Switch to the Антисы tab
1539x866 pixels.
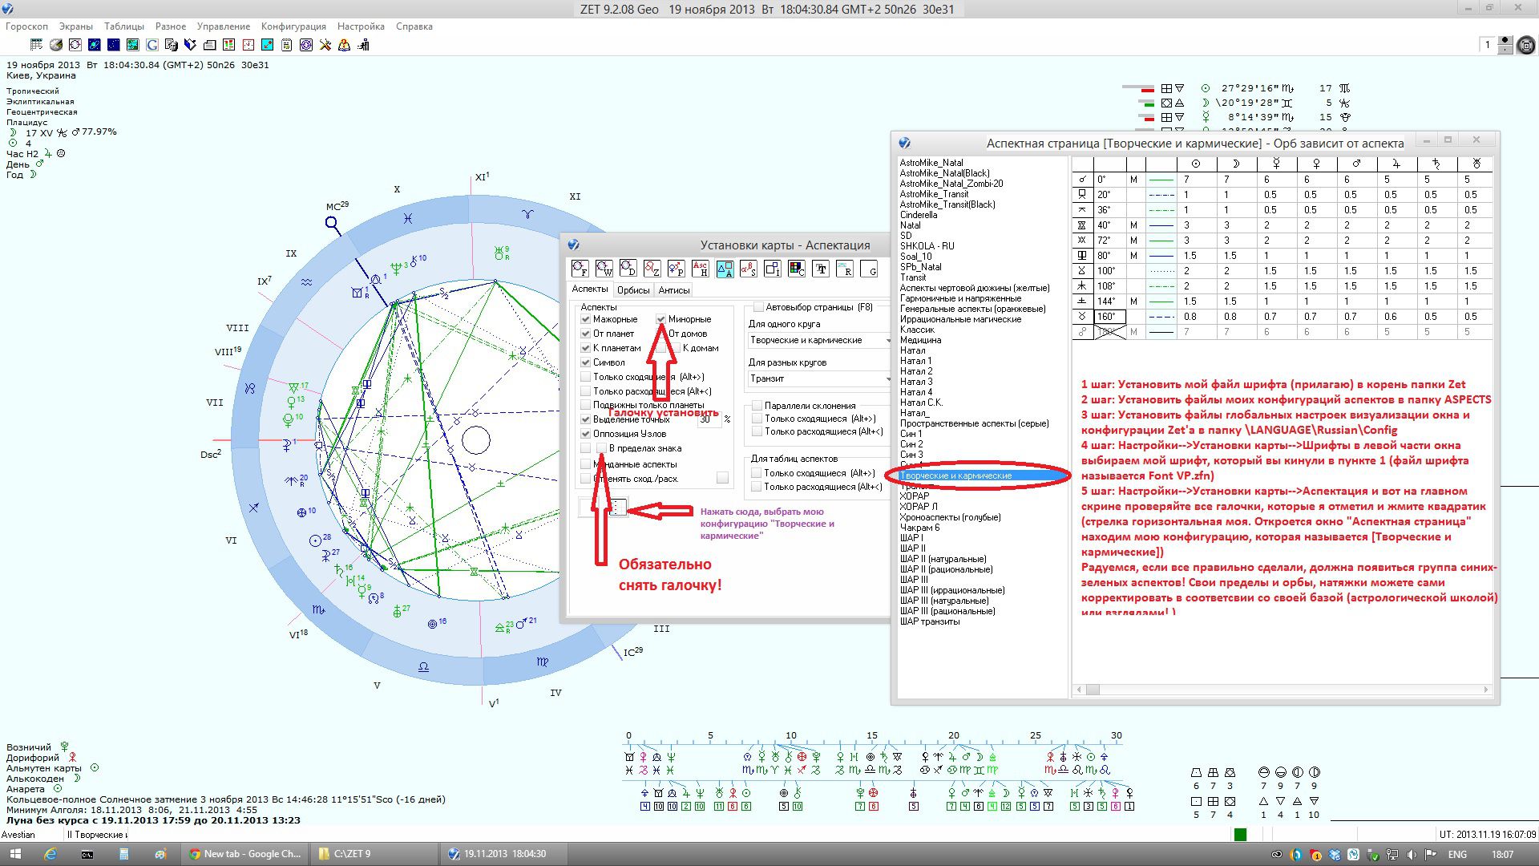674,290
